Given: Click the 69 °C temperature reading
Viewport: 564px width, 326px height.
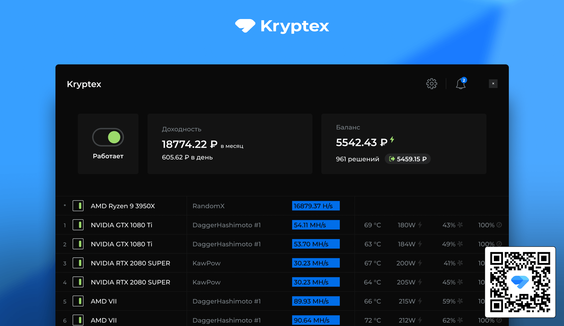Looking at the screenshot, I should [x=372, y=225].
